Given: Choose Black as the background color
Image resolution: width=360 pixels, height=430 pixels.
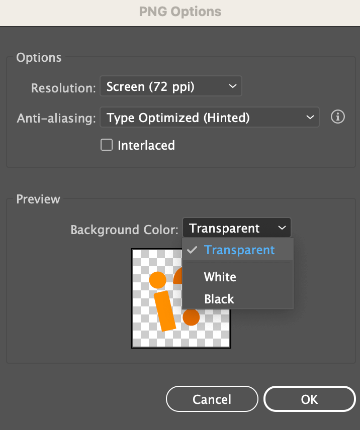Looking at the screenshot, I should point(219,299).
